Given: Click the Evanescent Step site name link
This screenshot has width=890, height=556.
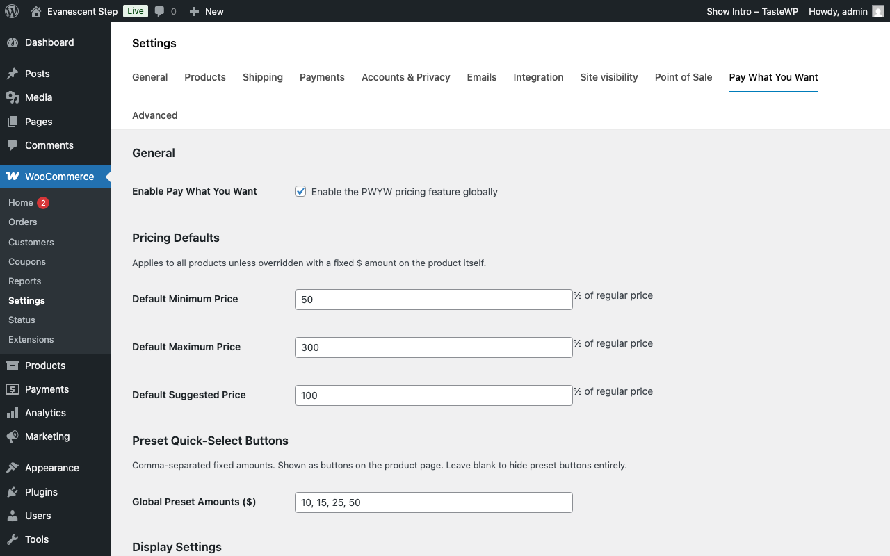Looking at the screenshot, I should coord(82,11).
